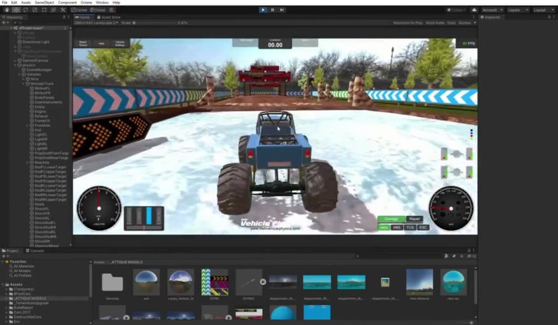This screenshot has height=325, width=558.
Task: Select the Hand tool in the toolbar
Action: (7, 10)
